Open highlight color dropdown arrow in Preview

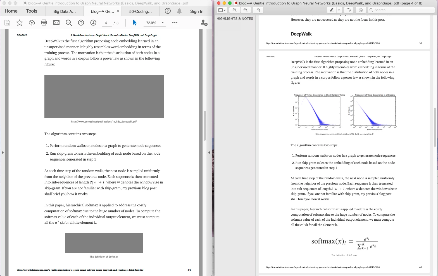click(339, 10)
